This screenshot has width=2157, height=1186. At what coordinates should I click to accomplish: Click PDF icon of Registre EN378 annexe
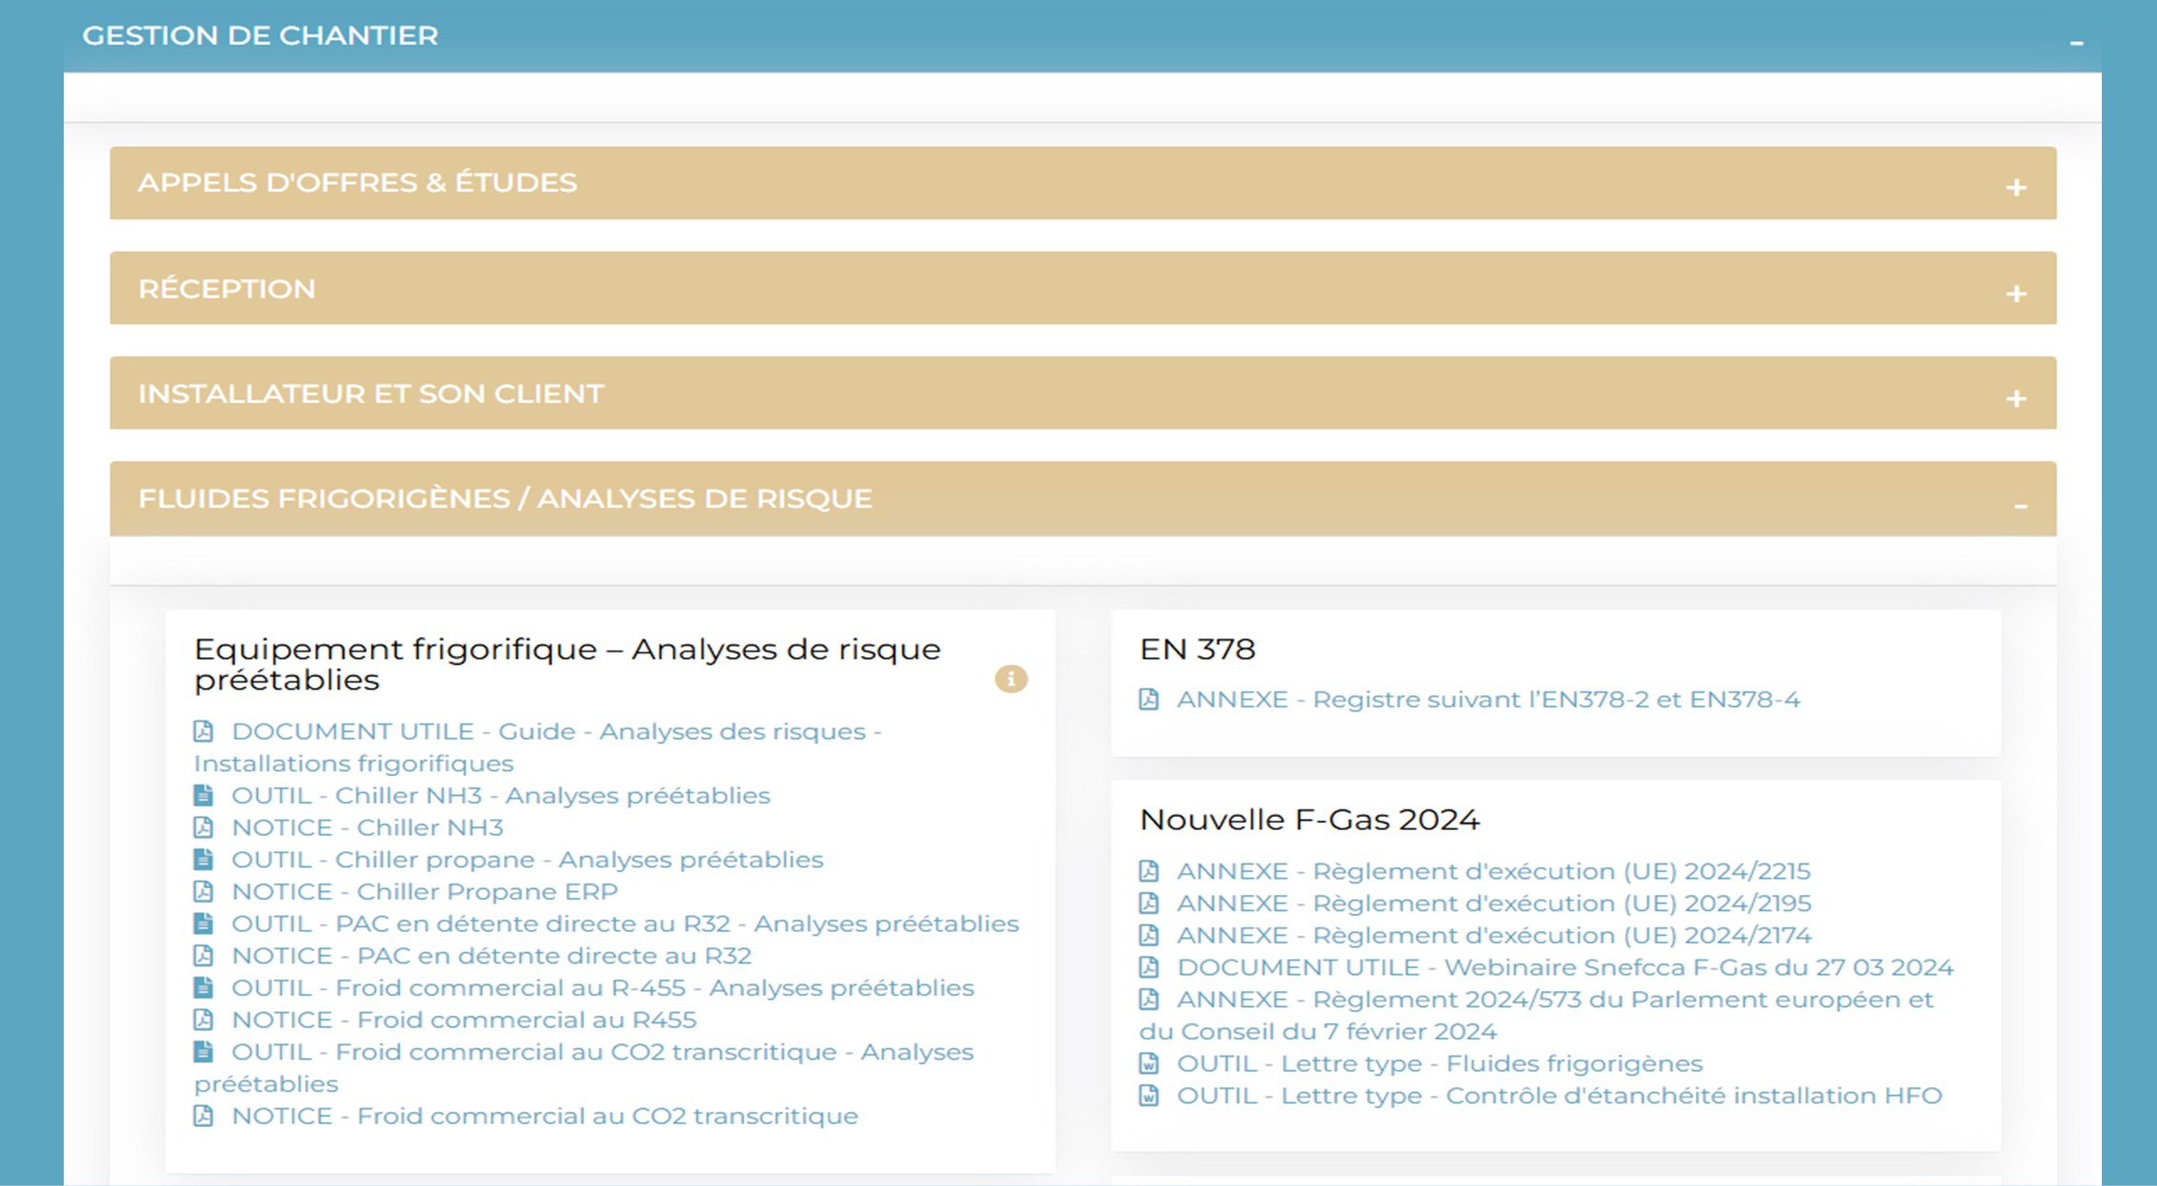click(1149, 699)
